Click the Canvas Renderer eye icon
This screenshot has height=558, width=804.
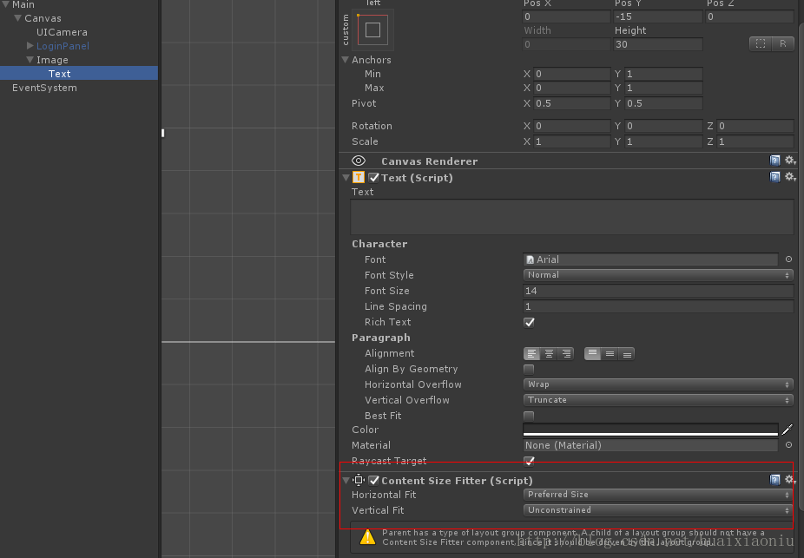pyautogui.click(x=359, y=161)
